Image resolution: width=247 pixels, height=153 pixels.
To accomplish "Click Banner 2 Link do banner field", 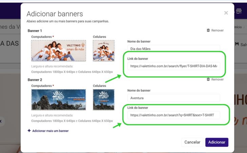I will click(x=173, y=115).
